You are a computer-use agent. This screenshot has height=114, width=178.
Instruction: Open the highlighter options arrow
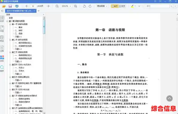135,6
